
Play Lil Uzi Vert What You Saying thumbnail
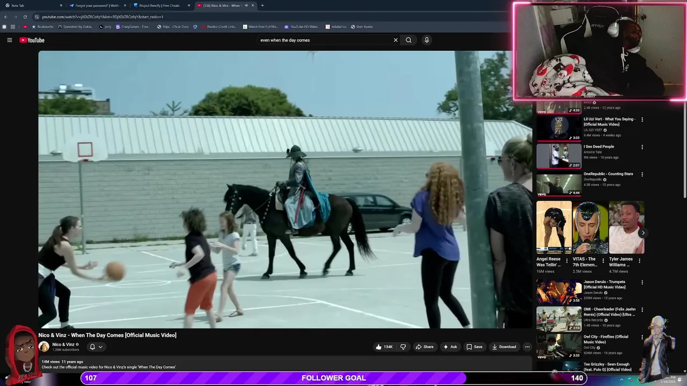[x=559, y=128]
